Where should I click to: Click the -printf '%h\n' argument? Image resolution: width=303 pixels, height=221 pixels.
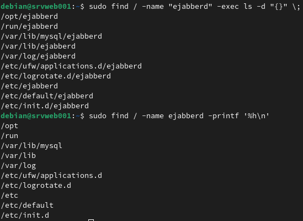(238, 116)
